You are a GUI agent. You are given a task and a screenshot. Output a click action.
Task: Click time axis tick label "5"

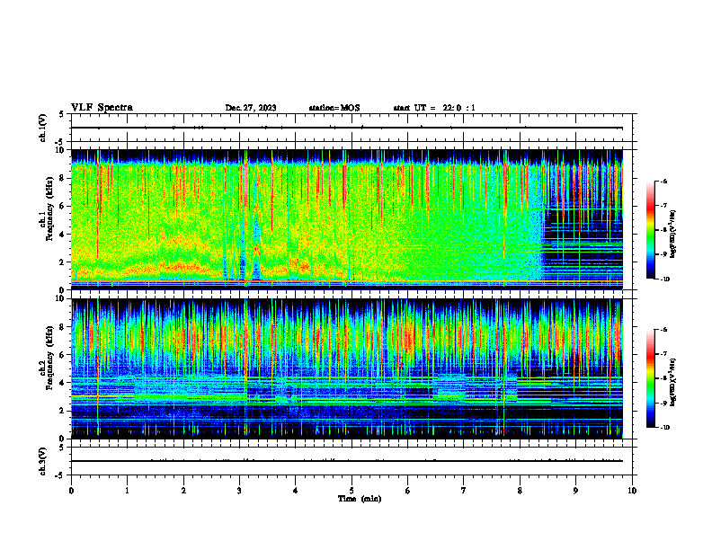point(352,491)
